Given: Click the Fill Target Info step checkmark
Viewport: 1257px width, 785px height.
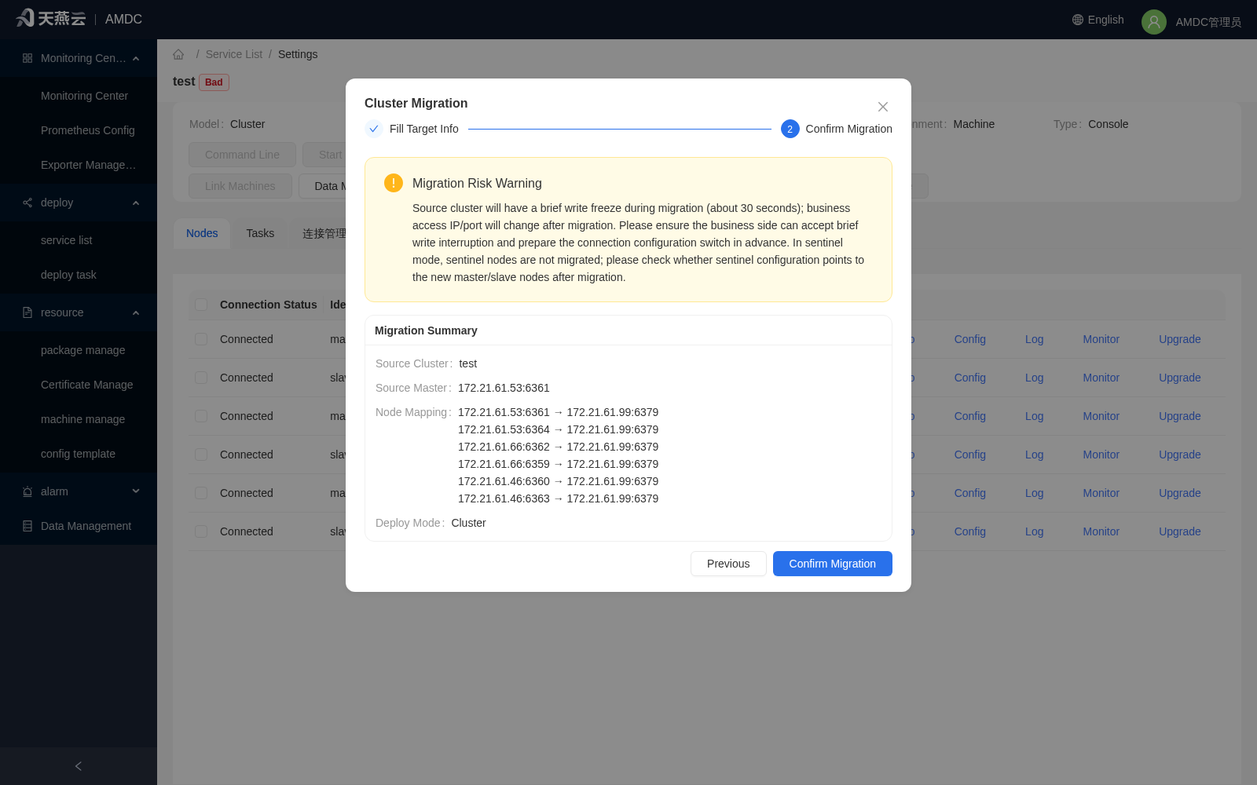Looking at the screenshot, I should pos(374,129).
